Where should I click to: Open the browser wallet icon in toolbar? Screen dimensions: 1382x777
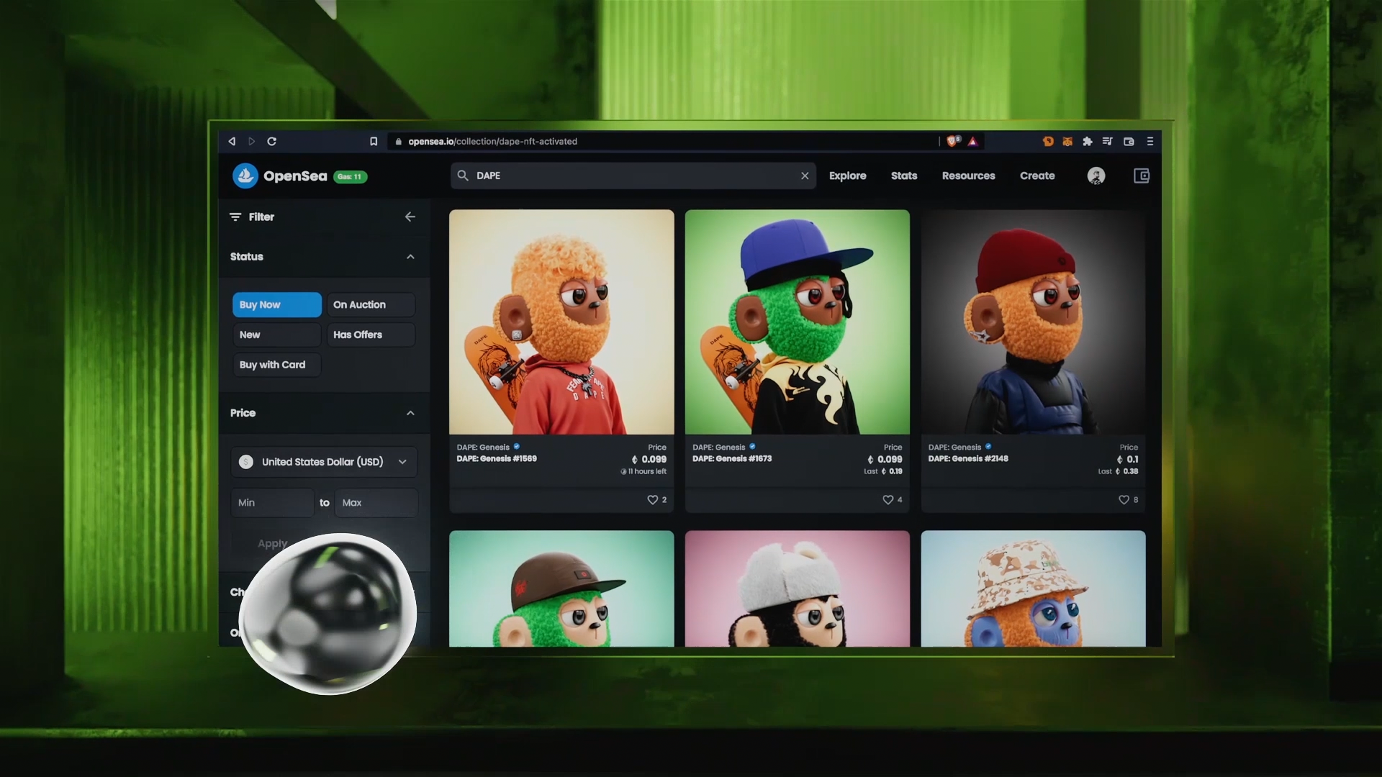(1129, 142)
